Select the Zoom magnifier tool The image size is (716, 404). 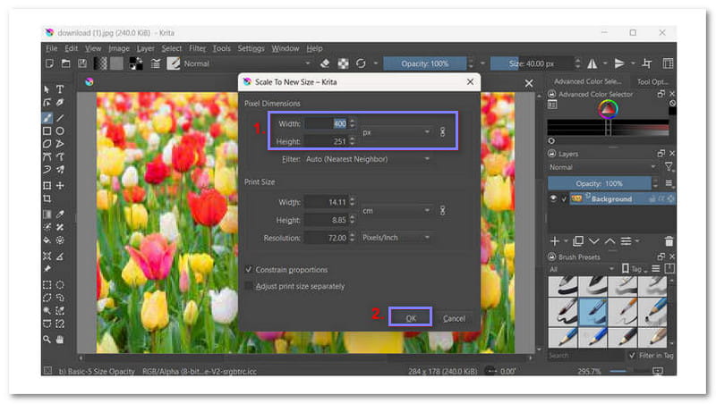click(x=47, y=340)
